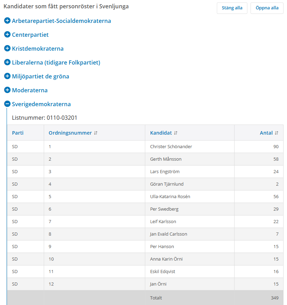
Task: Collapse the Sverigedemokraterna section heading
Action: click(41, 104)
